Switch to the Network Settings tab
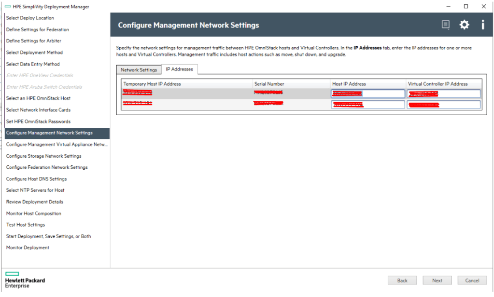 [x=139, y=70]
